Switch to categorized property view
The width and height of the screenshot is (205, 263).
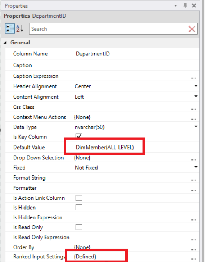pos(10,29)
